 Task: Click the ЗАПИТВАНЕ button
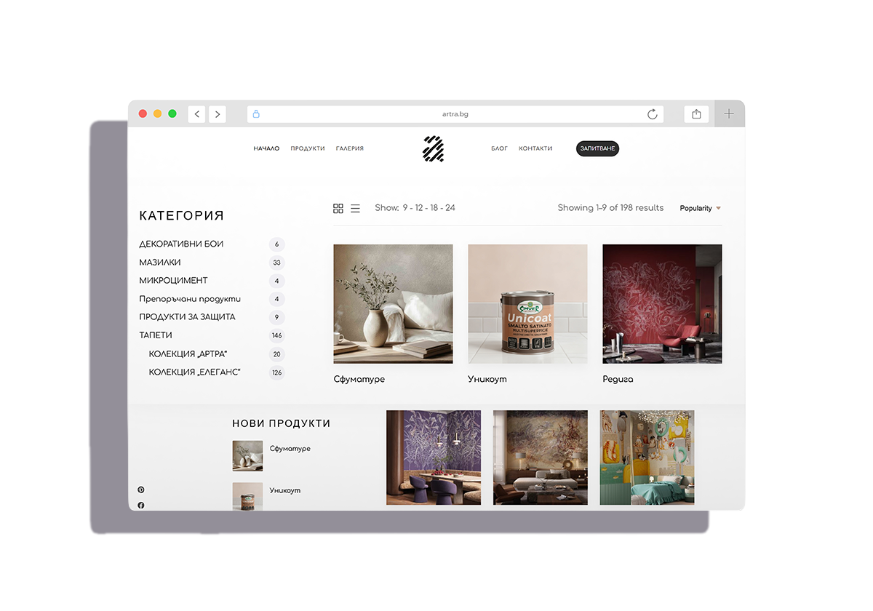598,148
